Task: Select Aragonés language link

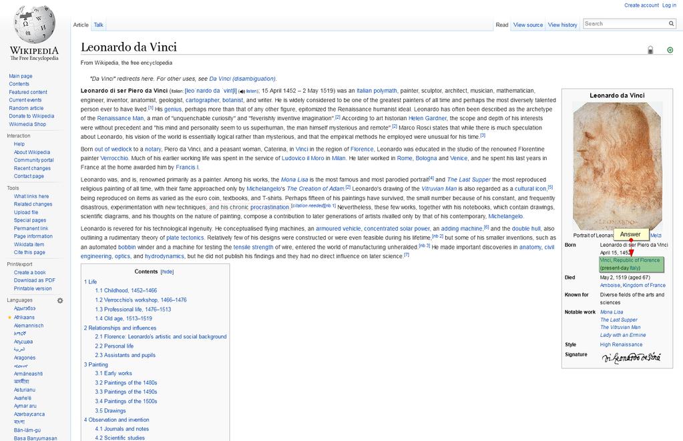Action: (x=25, y=358)
